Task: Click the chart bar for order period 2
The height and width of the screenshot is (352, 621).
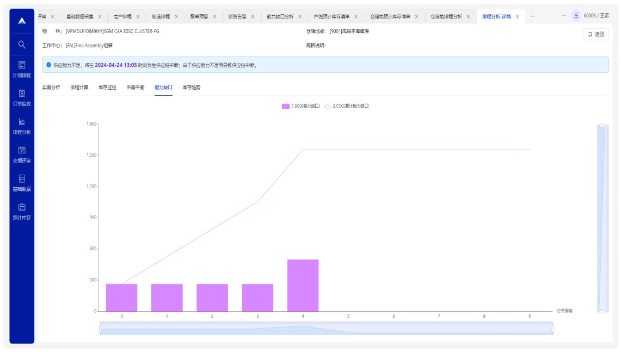Action: coord(212,298)
